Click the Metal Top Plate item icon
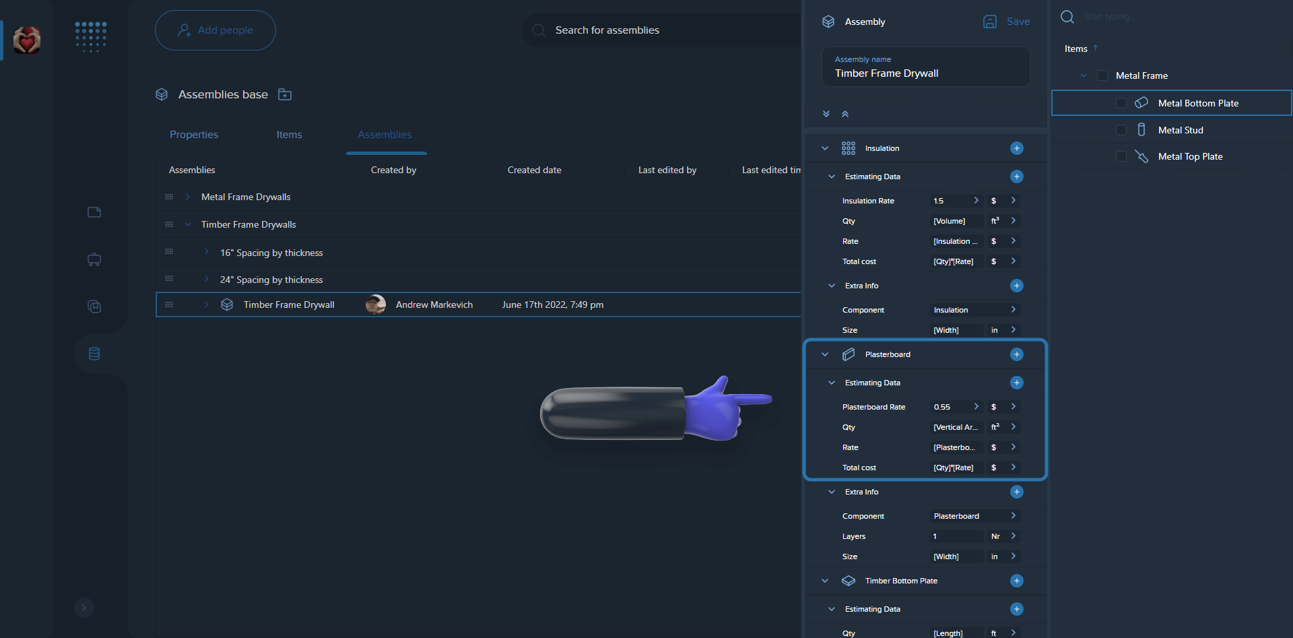This screenshot has height=638, width=1293. (1141, 156)
